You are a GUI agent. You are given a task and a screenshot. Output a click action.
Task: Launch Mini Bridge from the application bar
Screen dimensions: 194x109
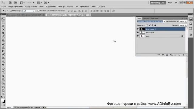click(x=15, y=3)
